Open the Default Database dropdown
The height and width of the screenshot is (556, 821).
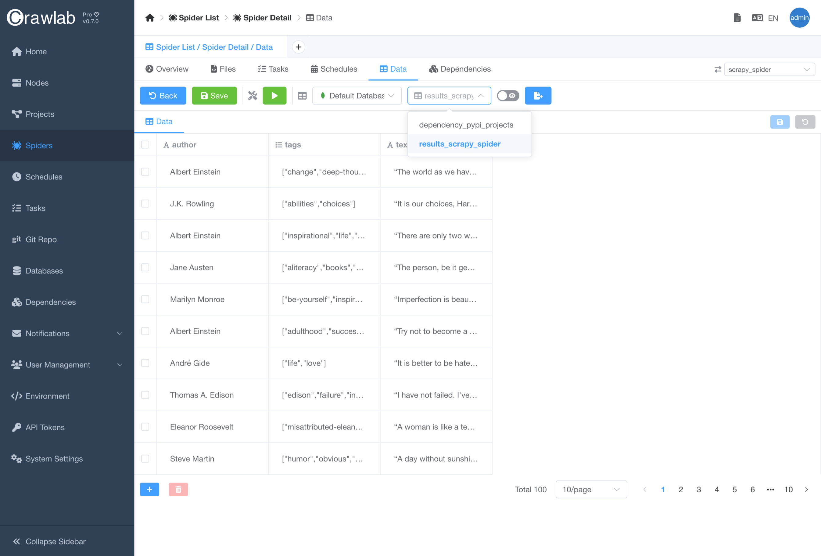(357, 95)
